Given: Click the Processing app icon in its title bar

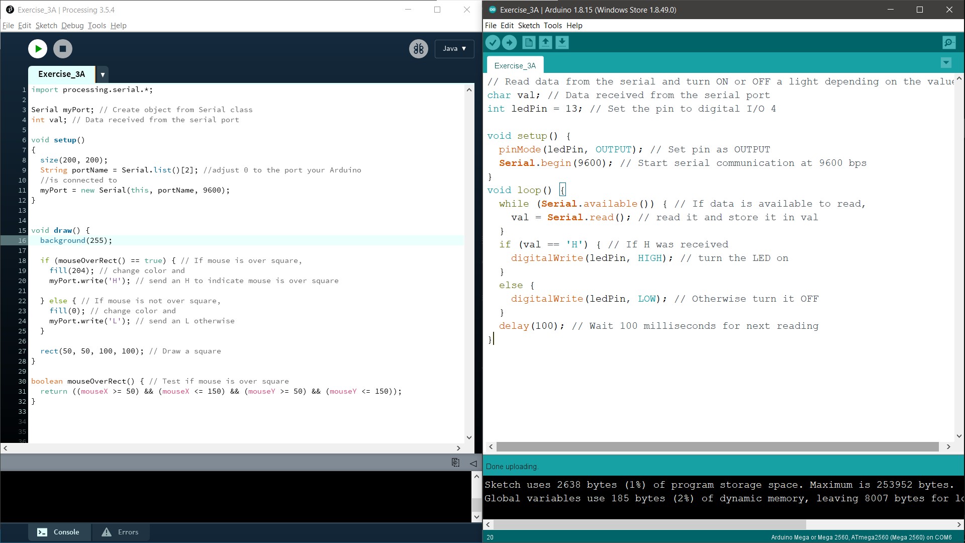Looking at the screenshot, I should click(x=10, y=10).
